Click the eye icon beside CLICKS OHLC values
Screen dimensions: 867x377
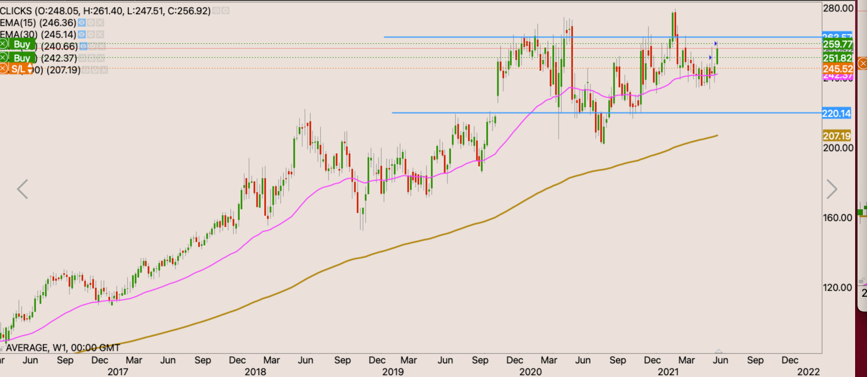pos(215,10)
